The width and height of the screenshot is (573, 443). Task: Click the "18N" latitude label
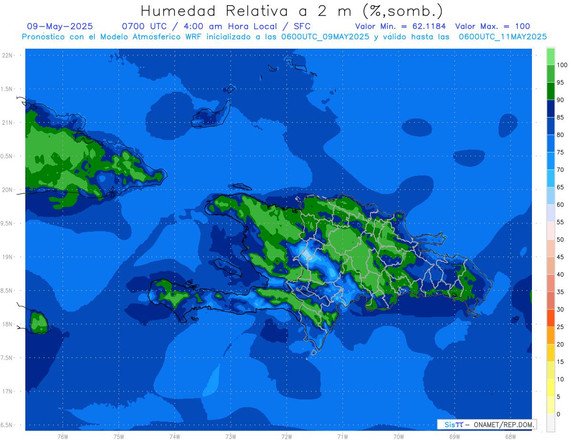[x=8, y=324]
